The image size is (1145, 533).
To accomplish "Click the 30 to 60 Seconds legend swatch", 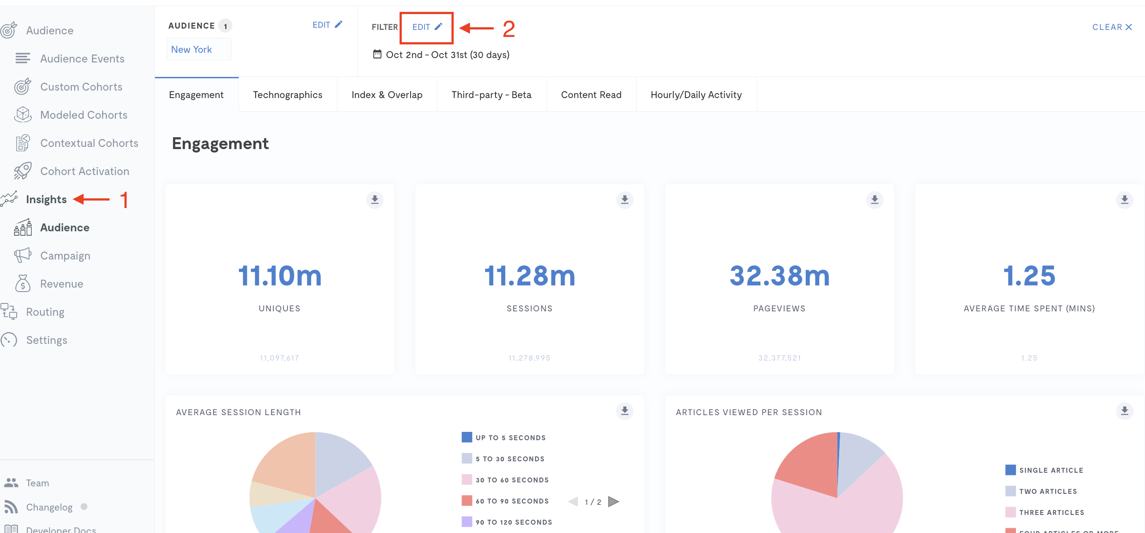I will (466, 479).
